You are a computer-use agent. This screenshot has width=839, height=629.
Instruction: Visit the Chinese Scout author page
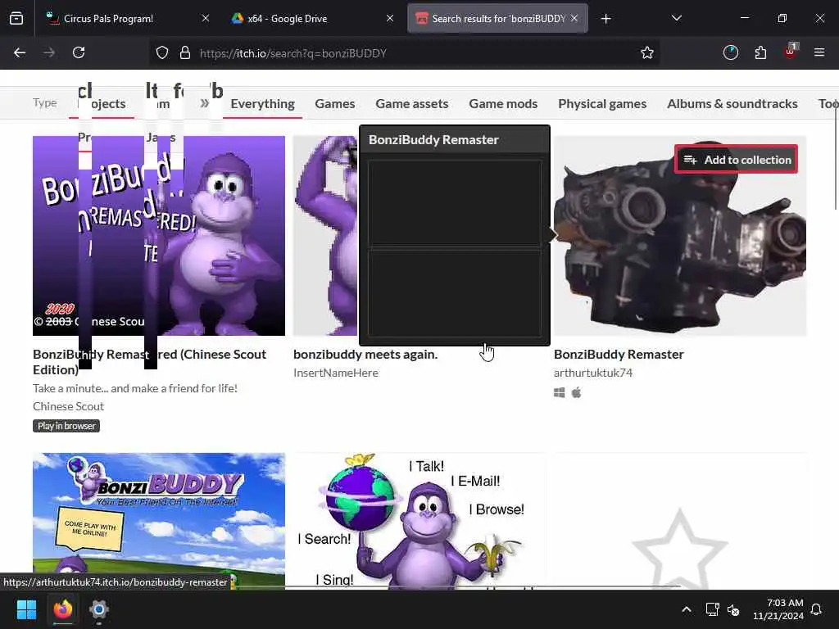pos(69,406)
